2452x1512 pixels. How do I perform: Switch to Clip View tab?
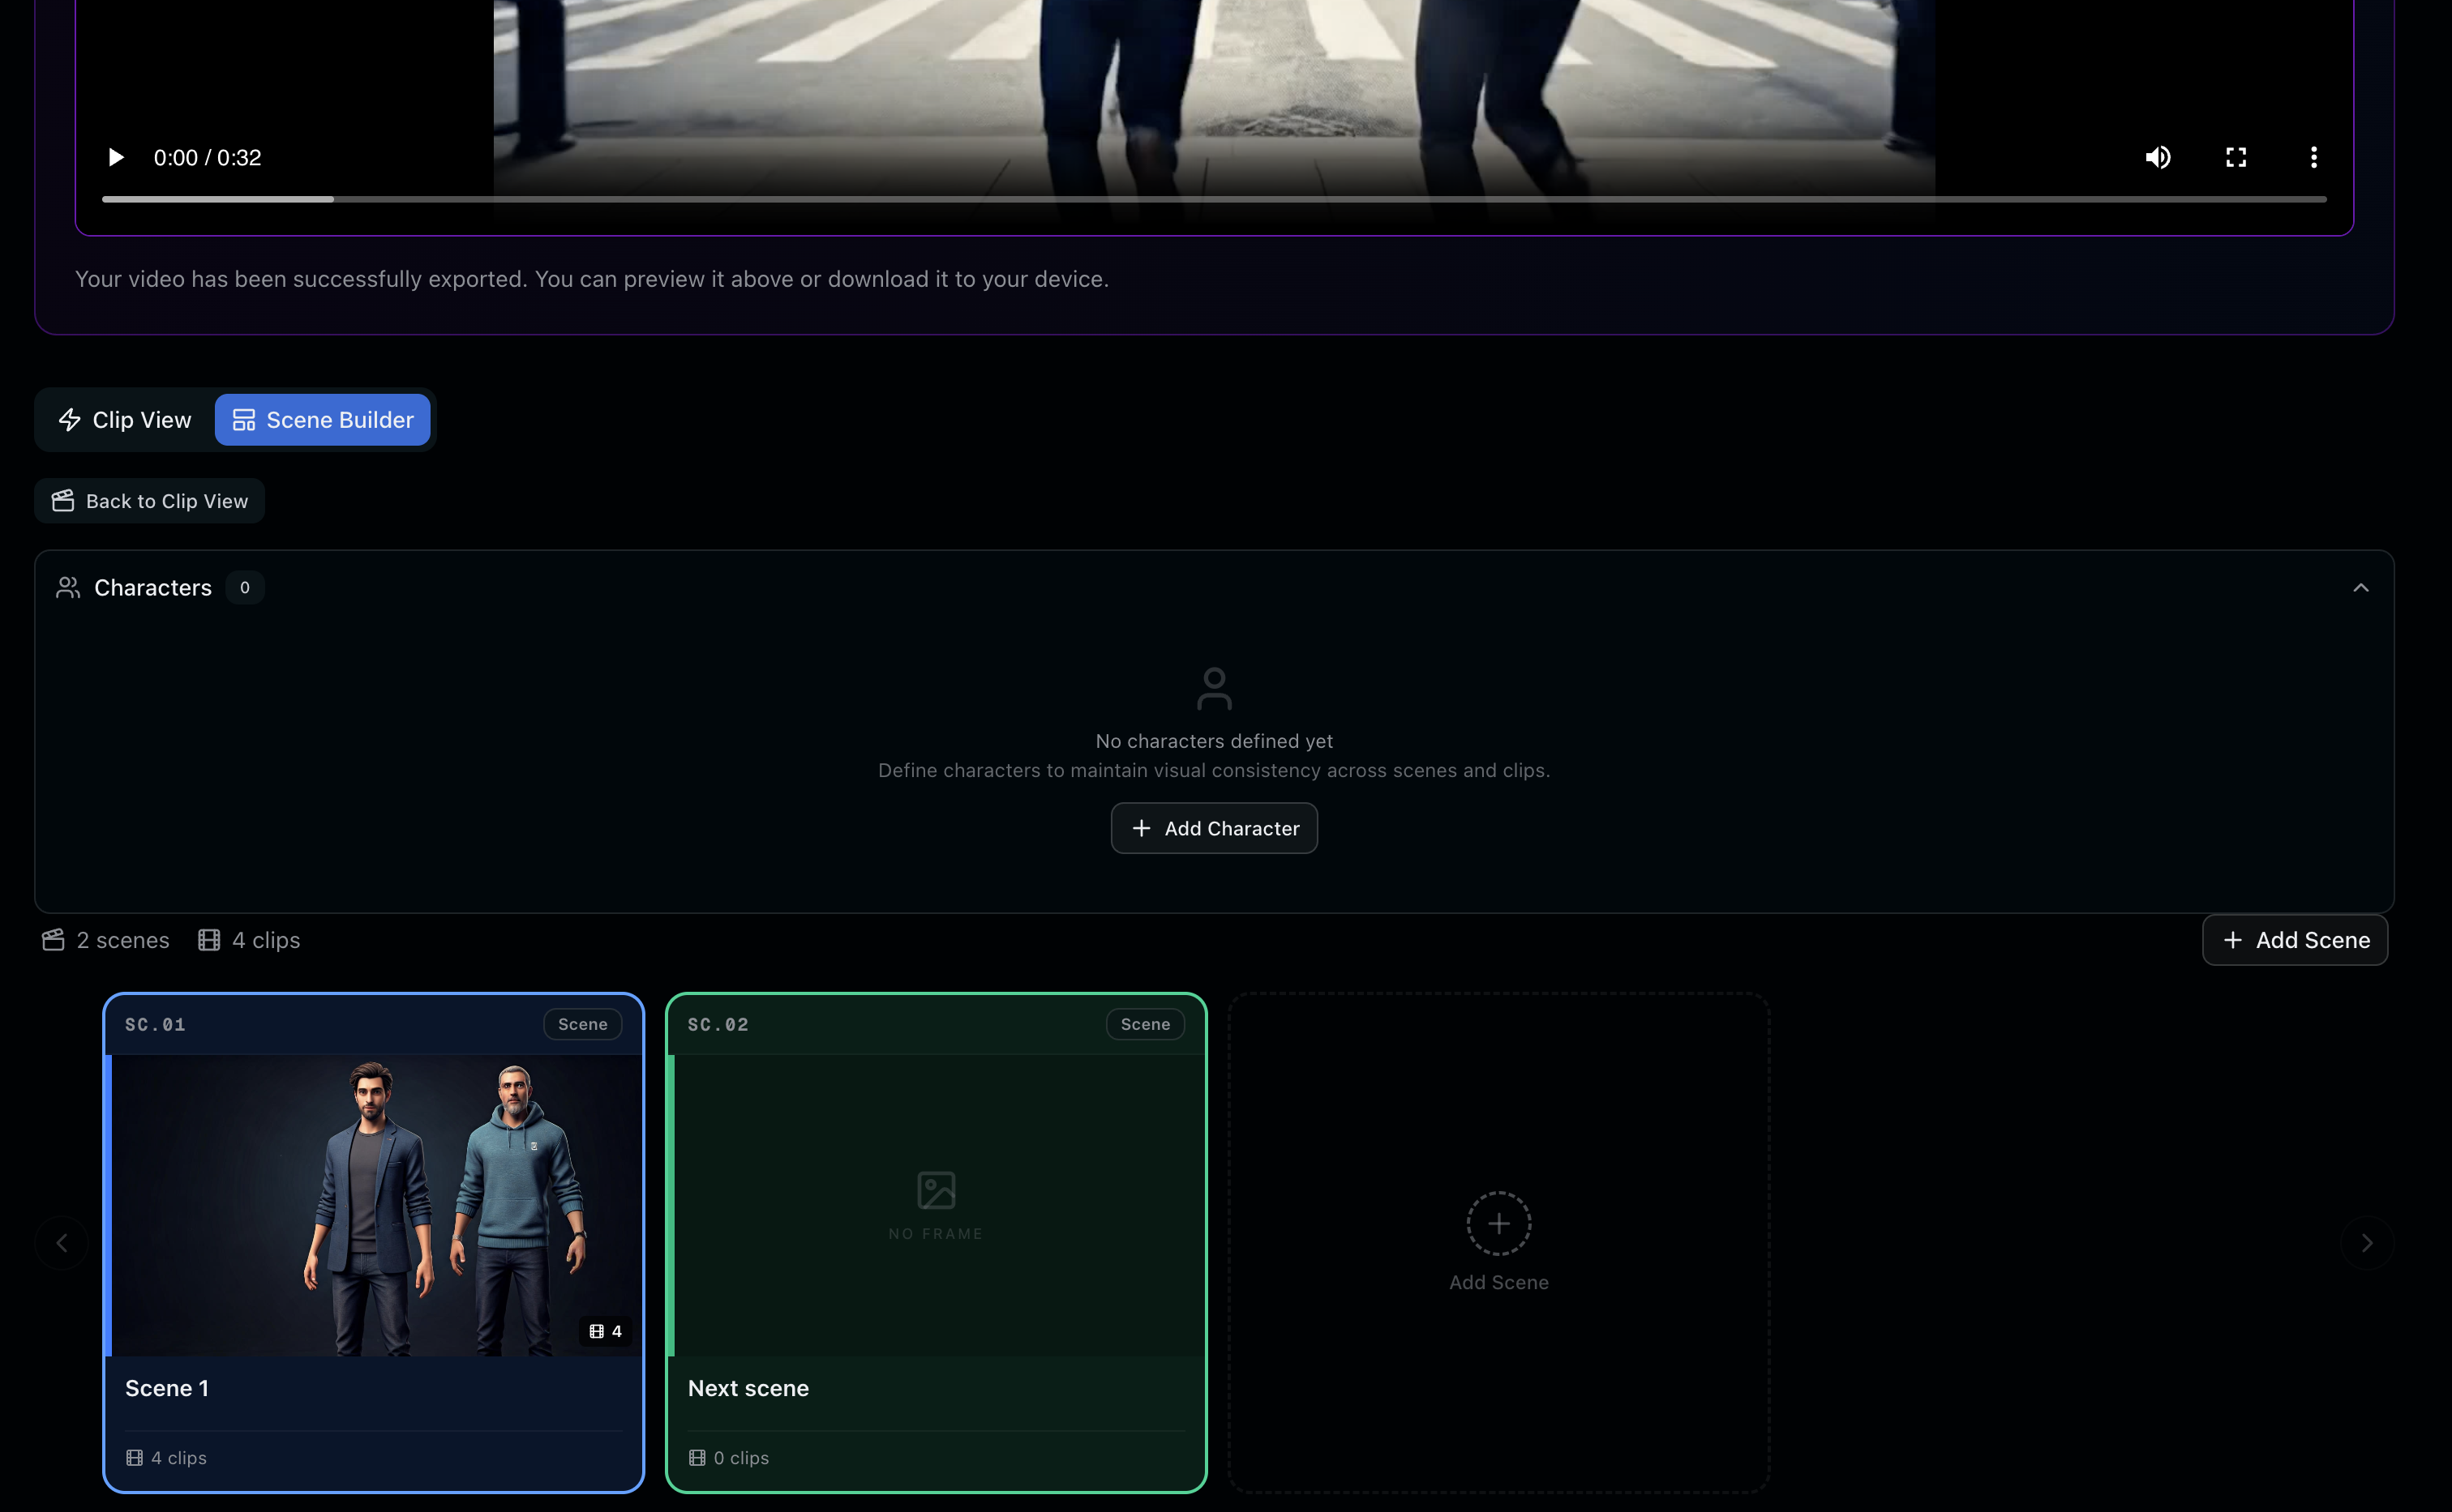pos(125,420)
